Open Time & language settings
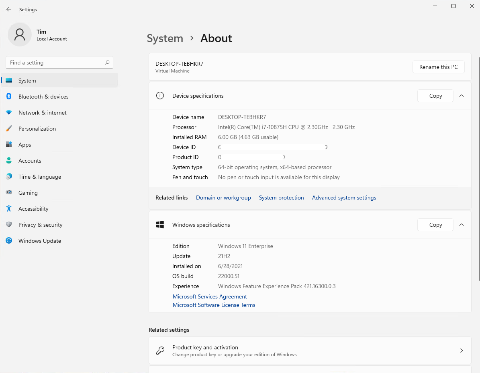This screenshot has width=480, height=373. [60, 177]
